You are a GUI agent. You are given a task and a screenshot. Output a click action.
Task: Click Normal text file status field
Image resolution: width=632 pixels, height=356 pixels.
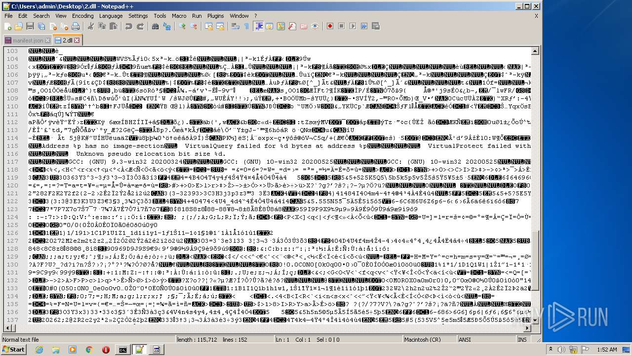pos(89,340)
